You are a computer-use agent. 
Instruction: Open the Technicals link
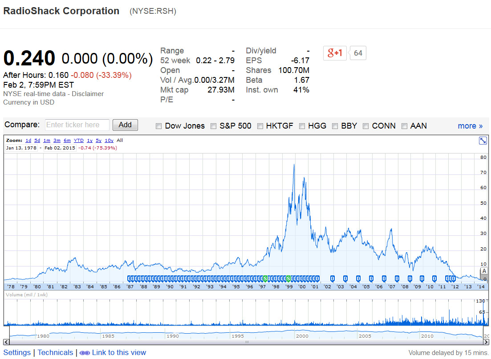(55, 353)
